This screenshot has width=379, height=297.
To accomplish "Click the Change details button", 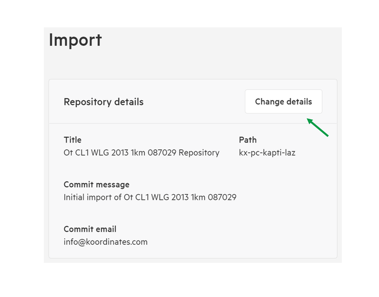I will pos(284,101).
